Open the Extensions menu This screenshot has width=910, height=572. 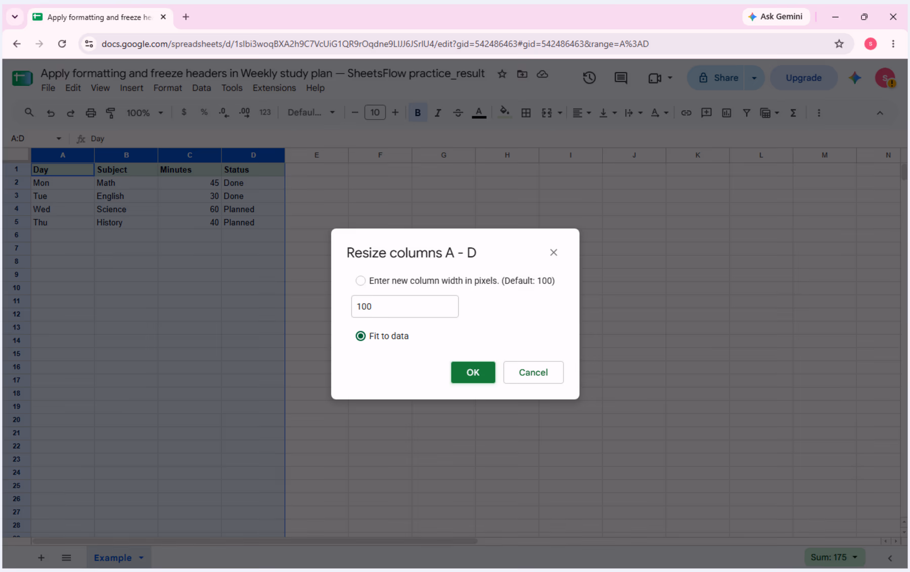[x=274, y=88]
